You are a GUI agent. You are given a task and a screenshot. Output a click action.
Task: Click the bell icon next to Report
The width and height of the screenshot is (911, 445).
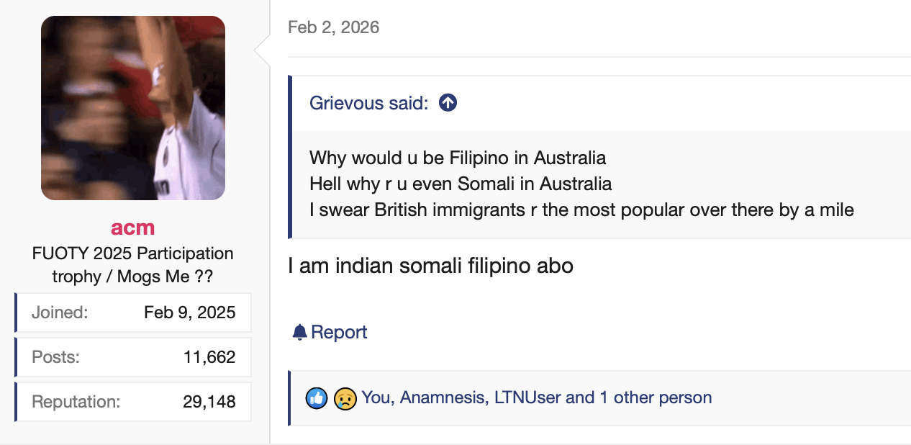299,332
